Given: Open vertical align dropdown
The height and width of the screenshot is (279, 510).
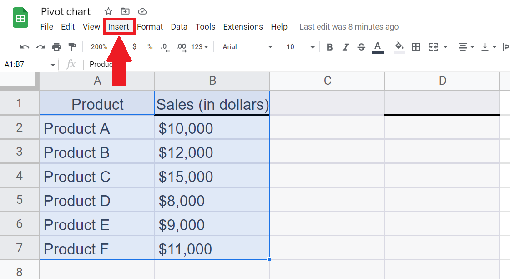Looking at the screenshot, I should pos(489,47).
